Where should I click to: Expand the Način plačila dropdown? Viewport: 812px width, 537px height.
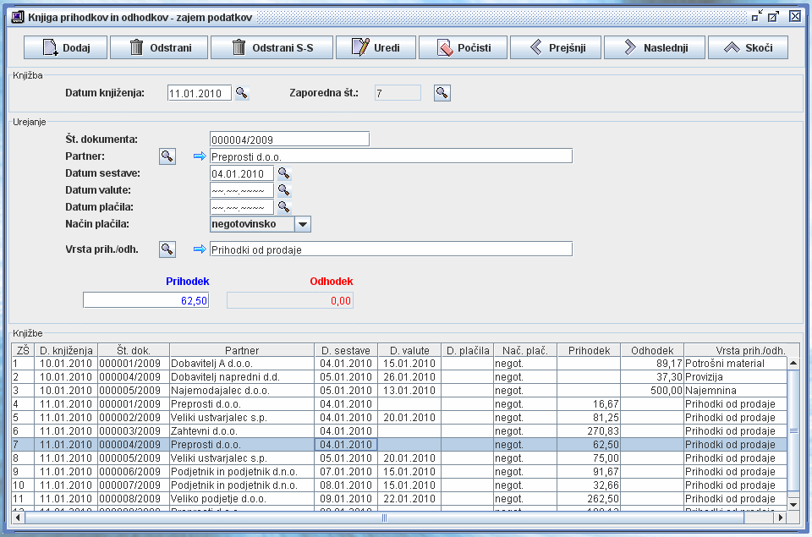click(x=303, y=224)
